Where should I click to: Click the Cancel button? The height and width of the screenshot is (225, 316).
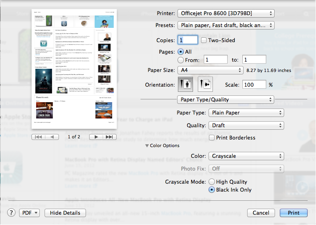point(261,213)
